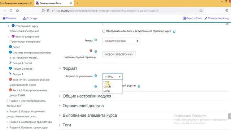Click the description textarea resize corner
Viewport: 231px width, 130px height.
(x=227, y=24)
